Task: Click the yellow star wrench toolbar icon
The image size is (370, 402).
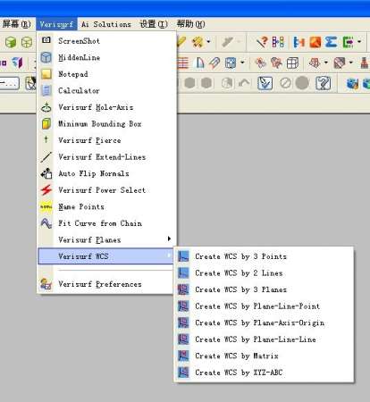Action: (198, 42)
